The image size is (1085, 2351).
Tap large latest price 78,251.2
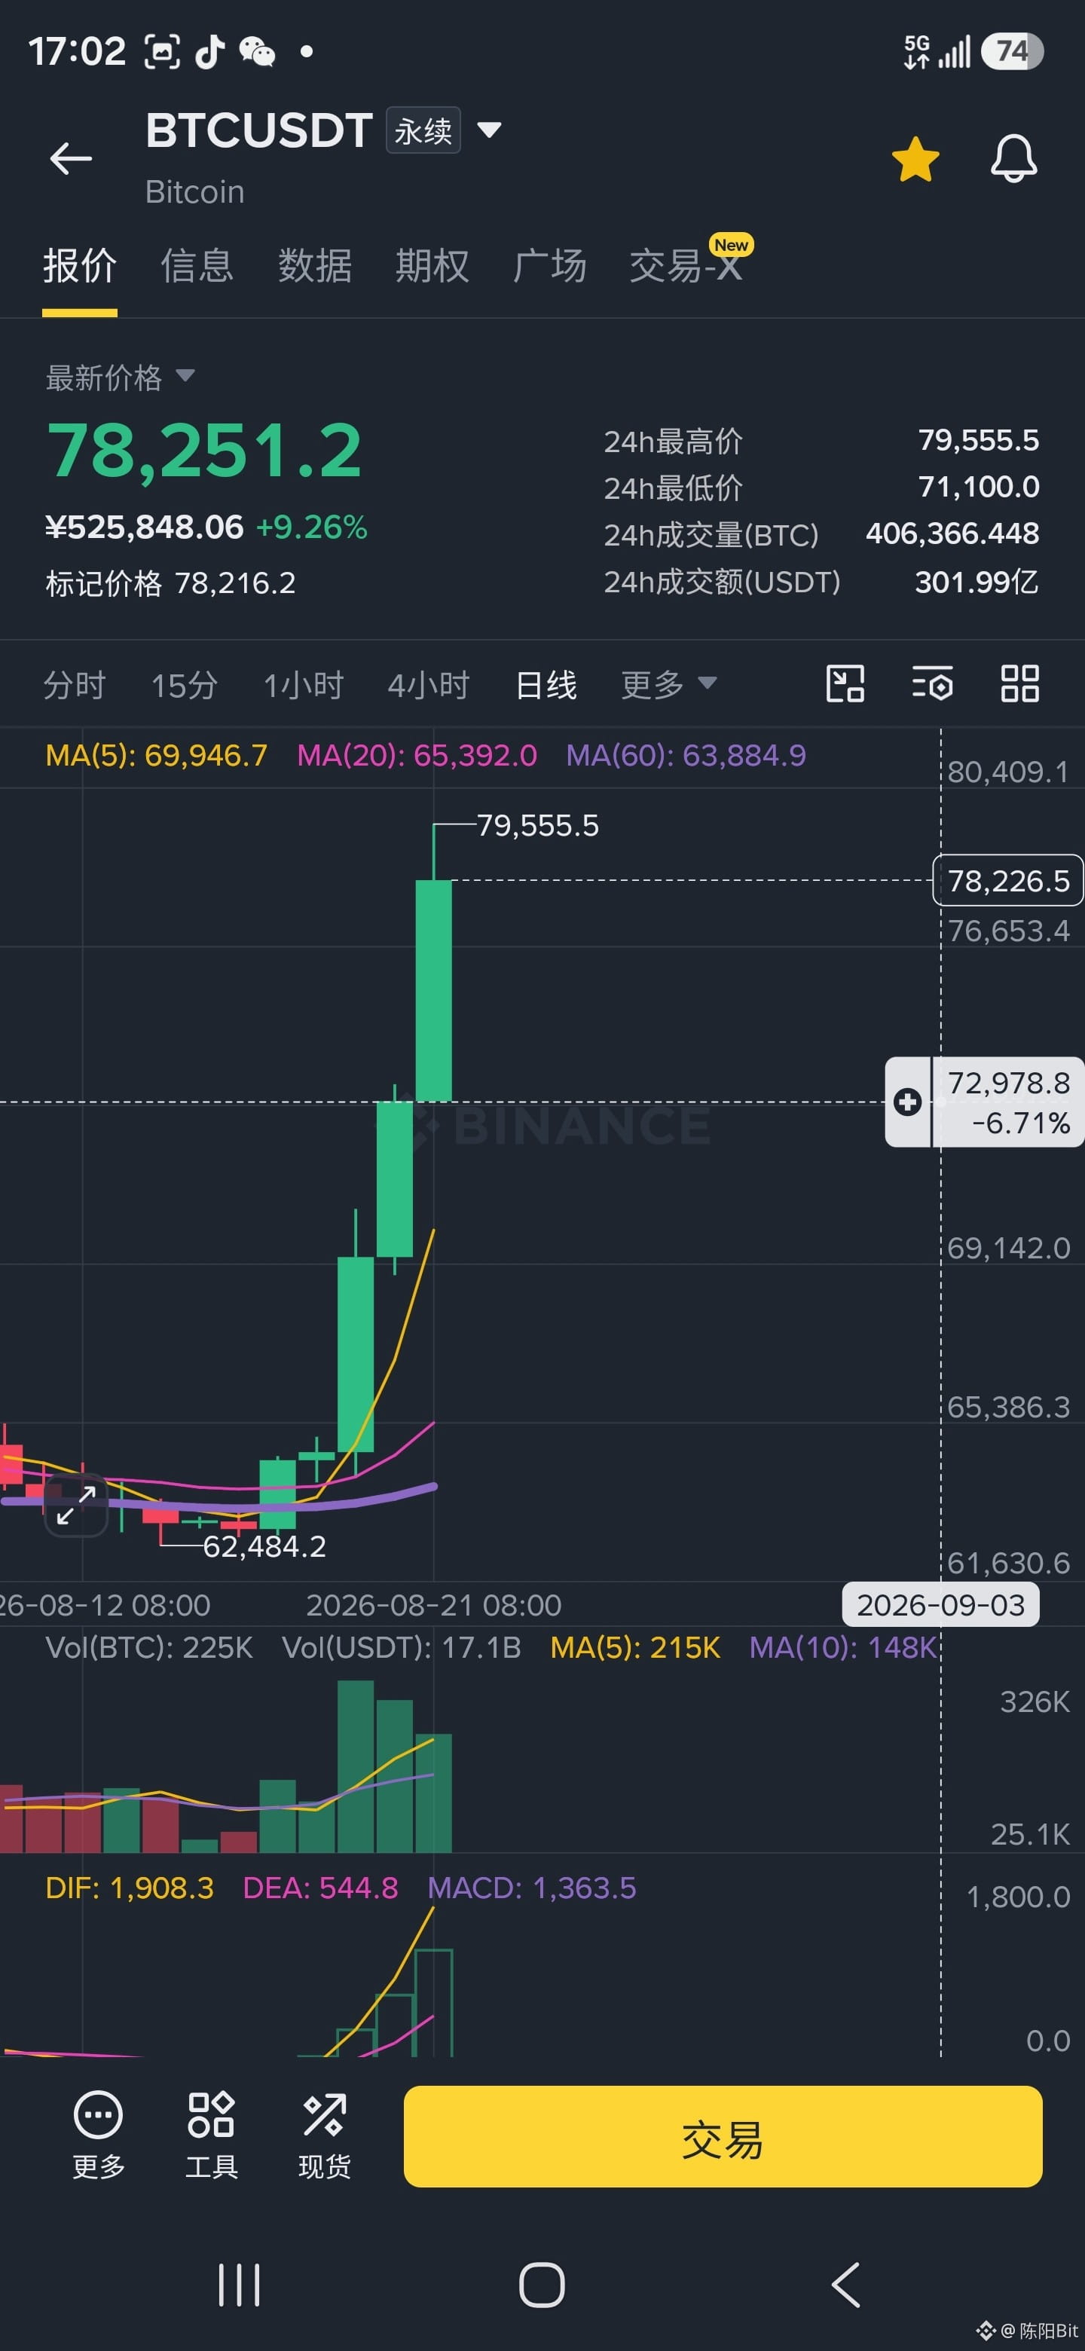(x=204, y=451)
